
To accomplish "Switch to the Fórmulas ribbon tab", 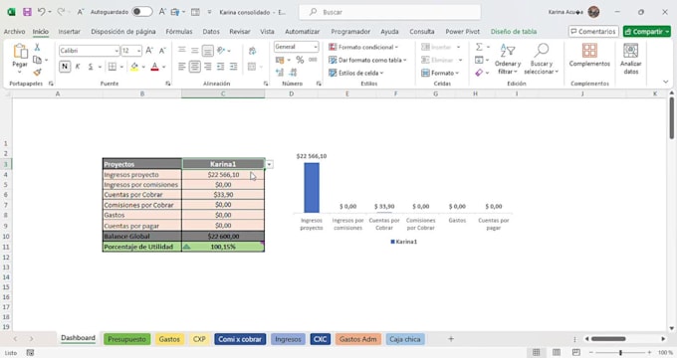I will (x=179, y=32).
